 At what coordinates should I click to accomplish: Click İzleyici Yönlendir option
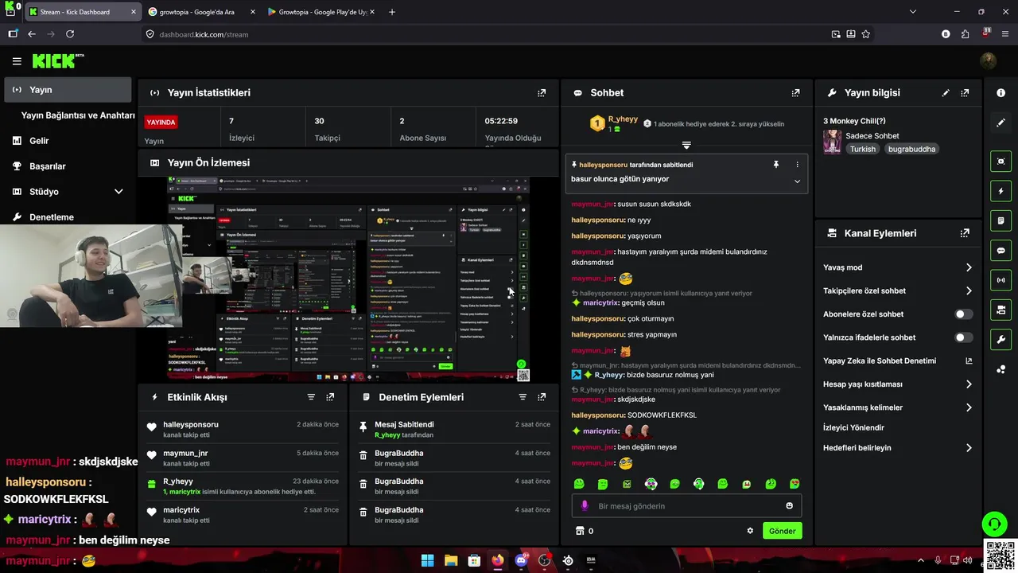click(x=853, y=427)
